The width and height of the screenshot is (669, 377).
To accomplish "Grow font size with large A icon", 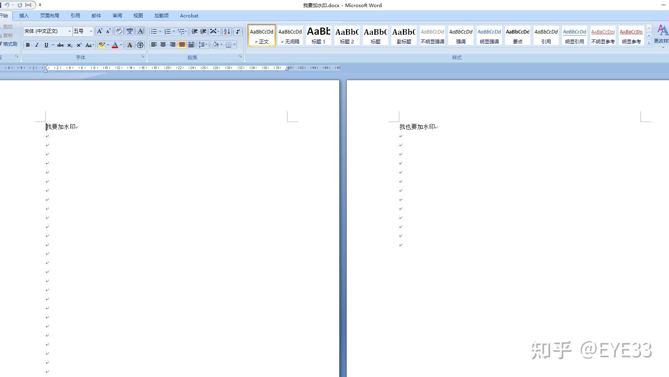I will (100, 31).
